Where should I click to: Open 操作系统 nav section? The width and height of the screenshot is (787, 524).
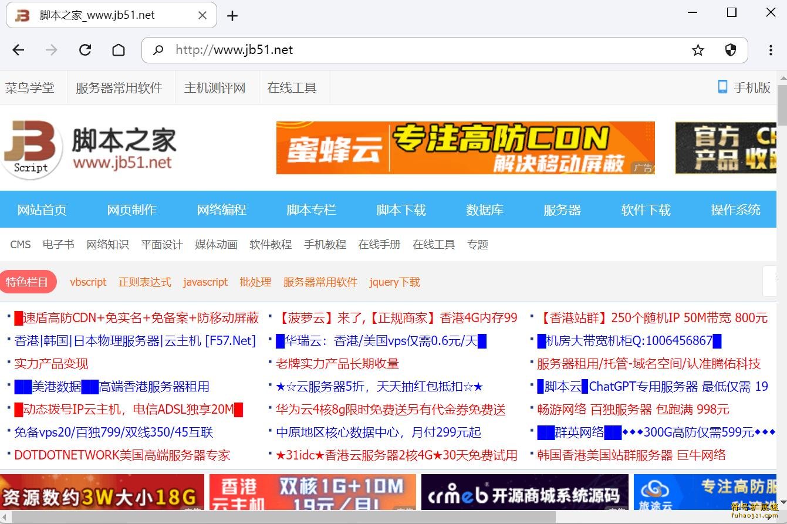[735, 209]
